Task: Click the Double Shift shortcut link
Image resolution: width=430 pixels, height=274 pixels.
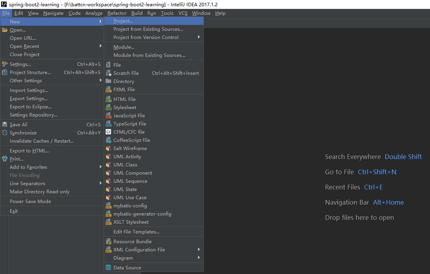Action: tap(403, 157)
